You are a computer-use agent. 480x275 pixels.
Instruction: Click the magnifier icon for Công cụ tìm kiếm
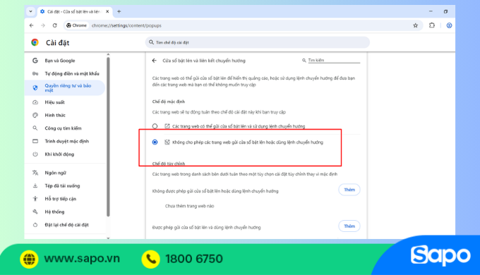pos(35,128)
